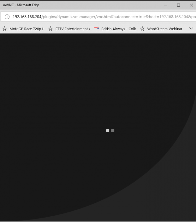Minimize the noVNC Edge window
This screenshot has height=222, width=196.
(x=166, y=5)
